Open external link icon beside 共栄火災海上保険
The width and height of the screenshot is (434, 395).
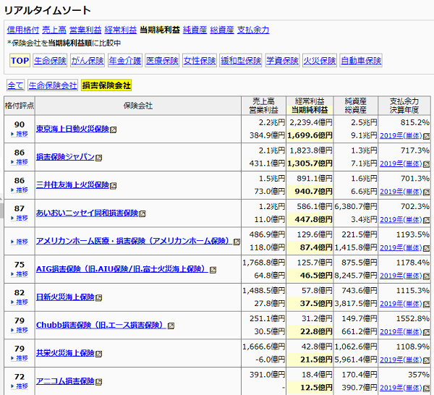coord(99,354)
